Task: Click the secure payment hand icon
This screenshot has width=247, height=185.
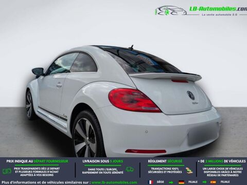Action: coord(189,170)
